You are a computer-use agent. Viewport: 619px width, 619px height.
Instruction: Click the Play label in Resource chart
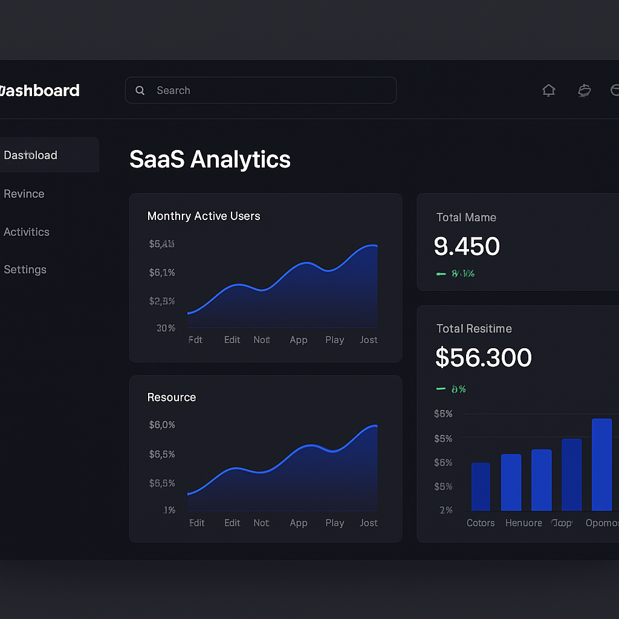[x=335, y=523]
